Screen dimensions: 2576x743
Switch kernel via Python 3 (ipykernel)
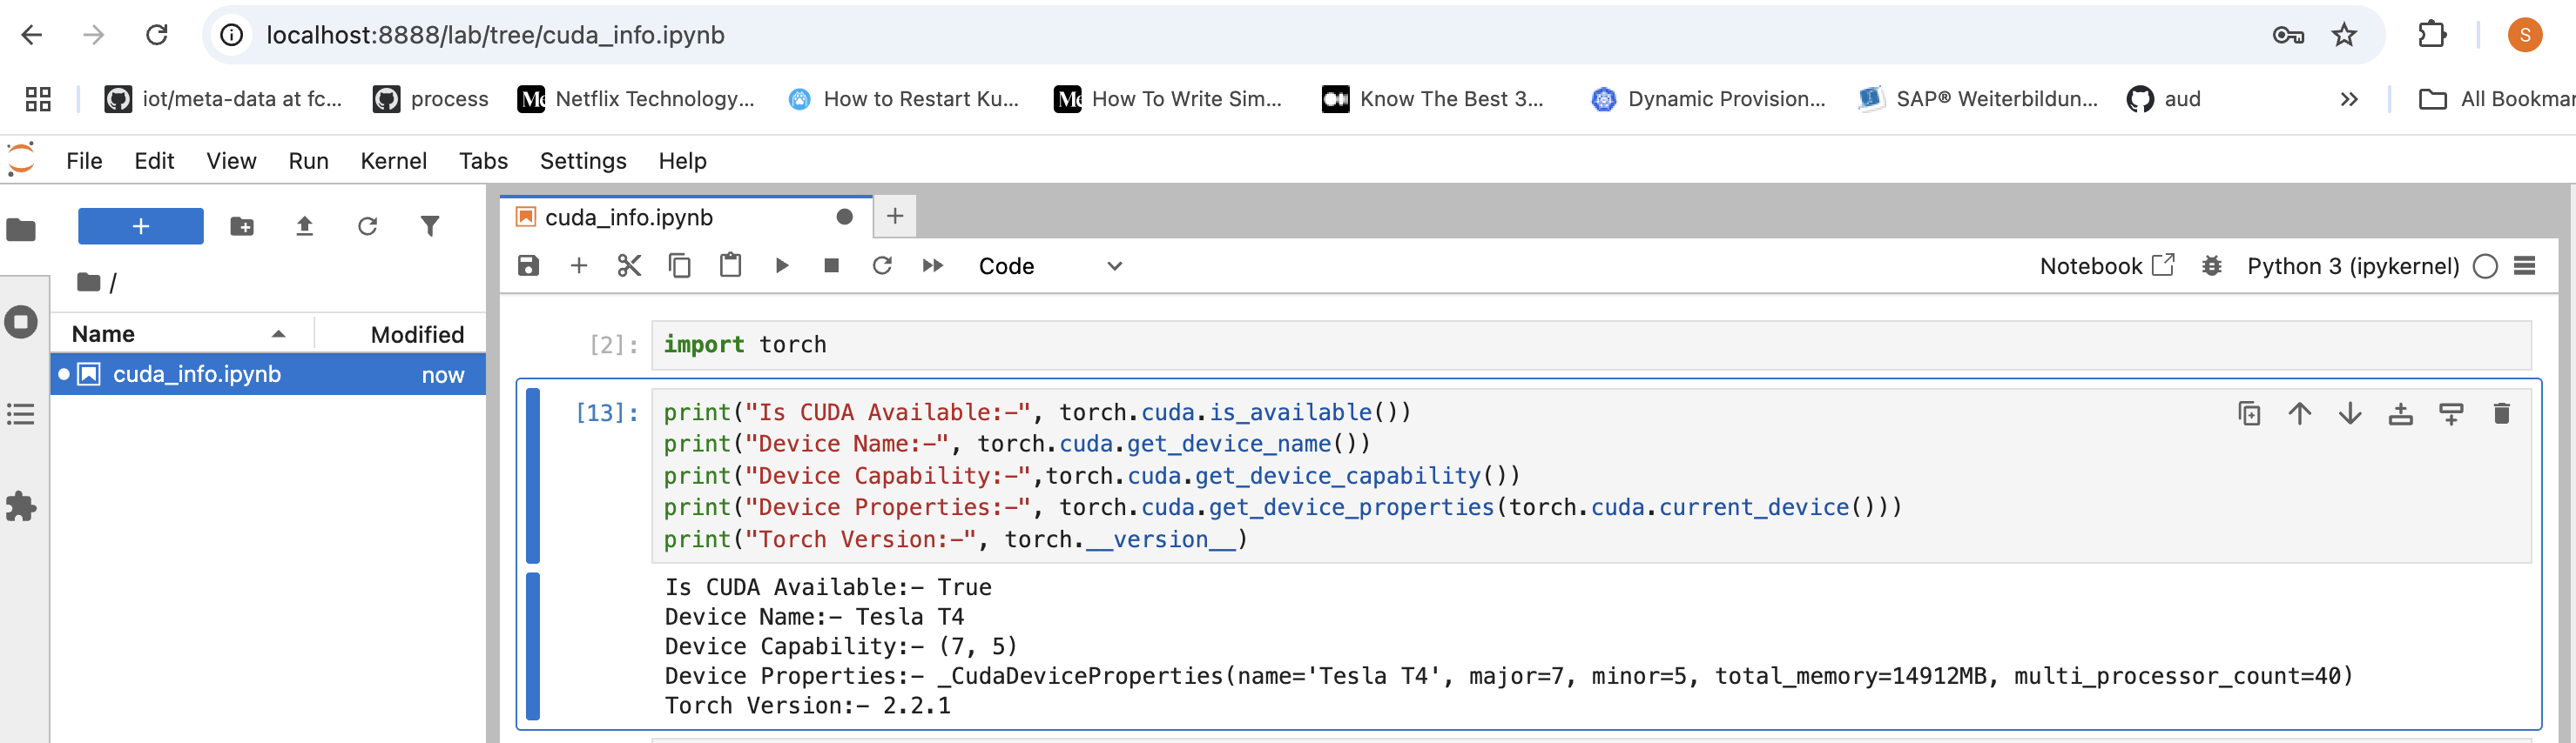pos(2352,265)
